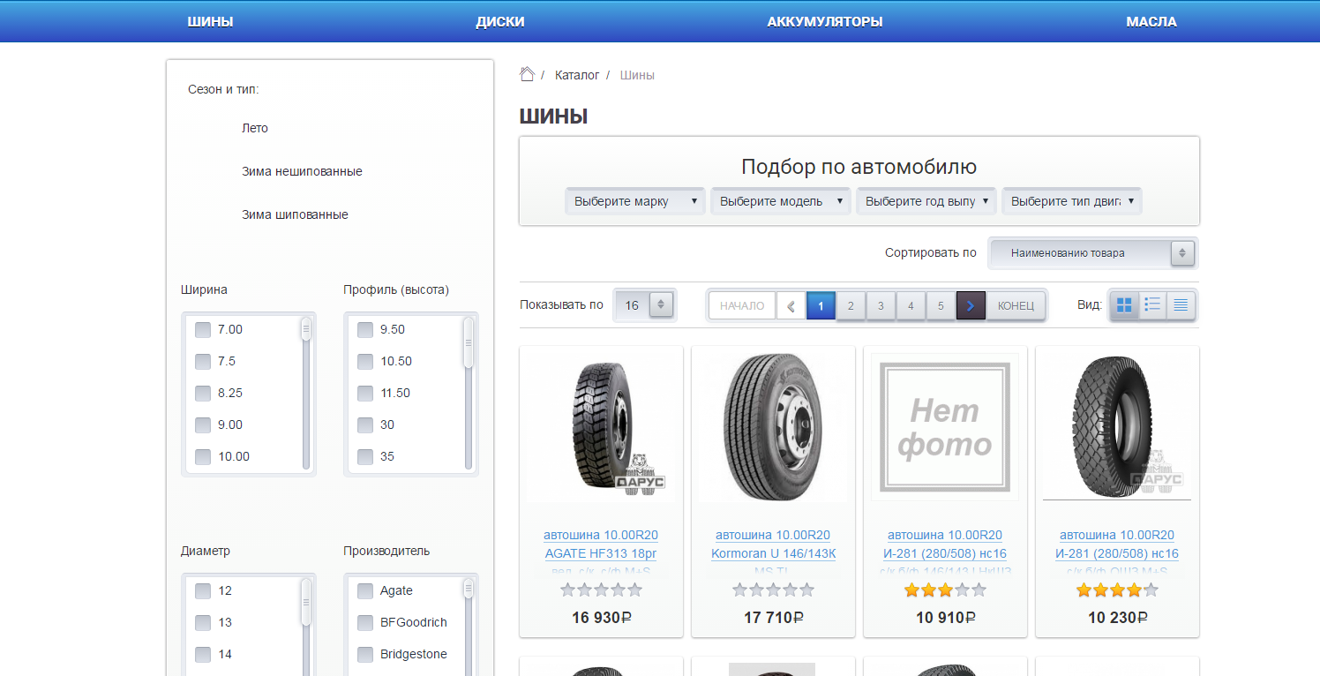Image resolution: width=1320 pixels, height=676 pixels.
Task: Go to Каталог breadcrumb
Action: pyautogui.click(x=577, y=75)
